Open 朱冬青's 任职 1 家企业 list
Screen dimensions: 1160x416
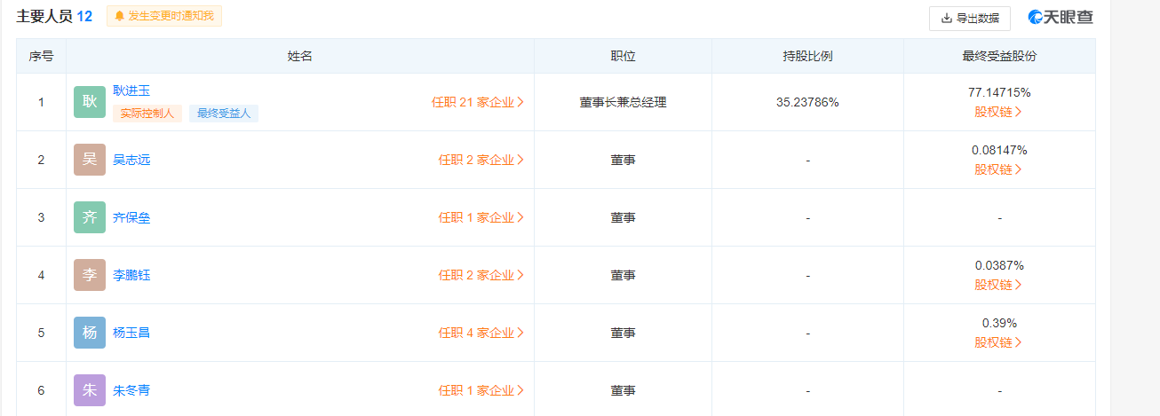click(x=481, y=390)
